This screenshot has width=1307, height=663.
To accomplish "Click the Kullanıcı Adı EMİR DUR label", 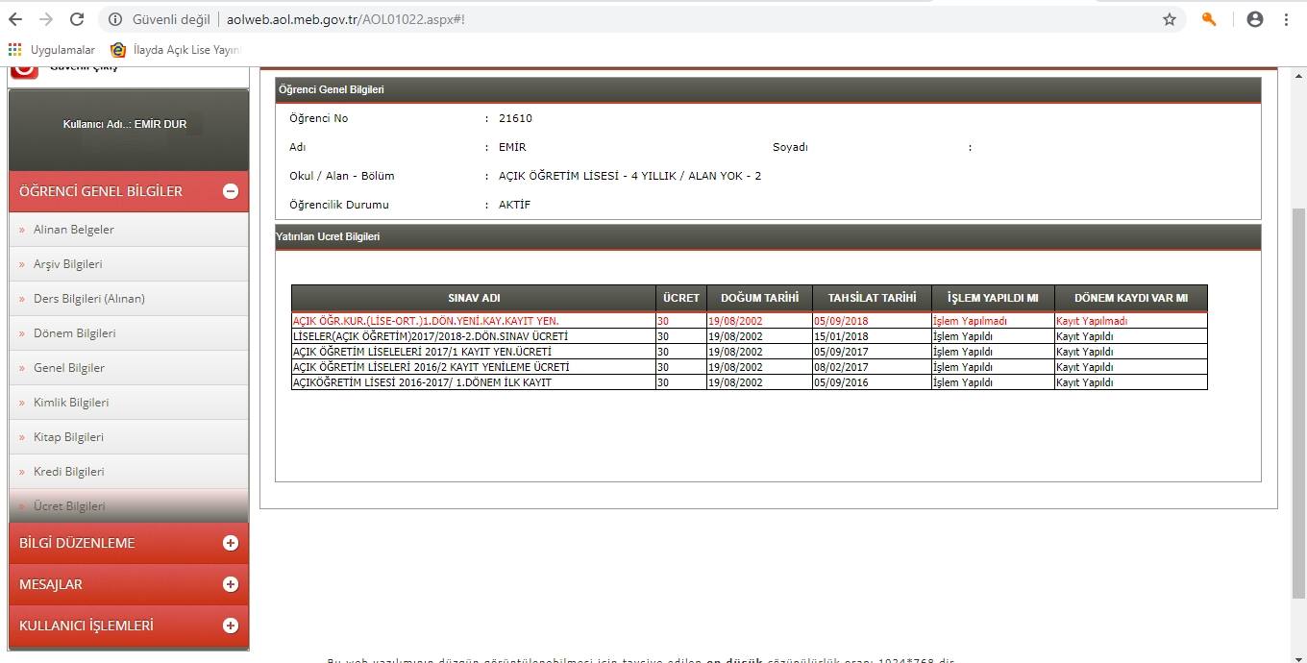I will 125,124.
